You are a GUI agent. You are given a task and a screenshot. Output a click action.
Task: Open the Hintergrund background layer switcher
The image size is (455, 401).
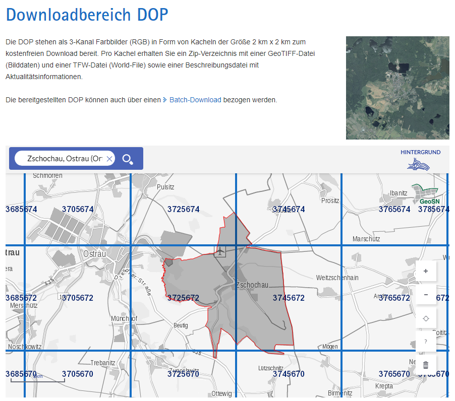[x=420, y=160]
